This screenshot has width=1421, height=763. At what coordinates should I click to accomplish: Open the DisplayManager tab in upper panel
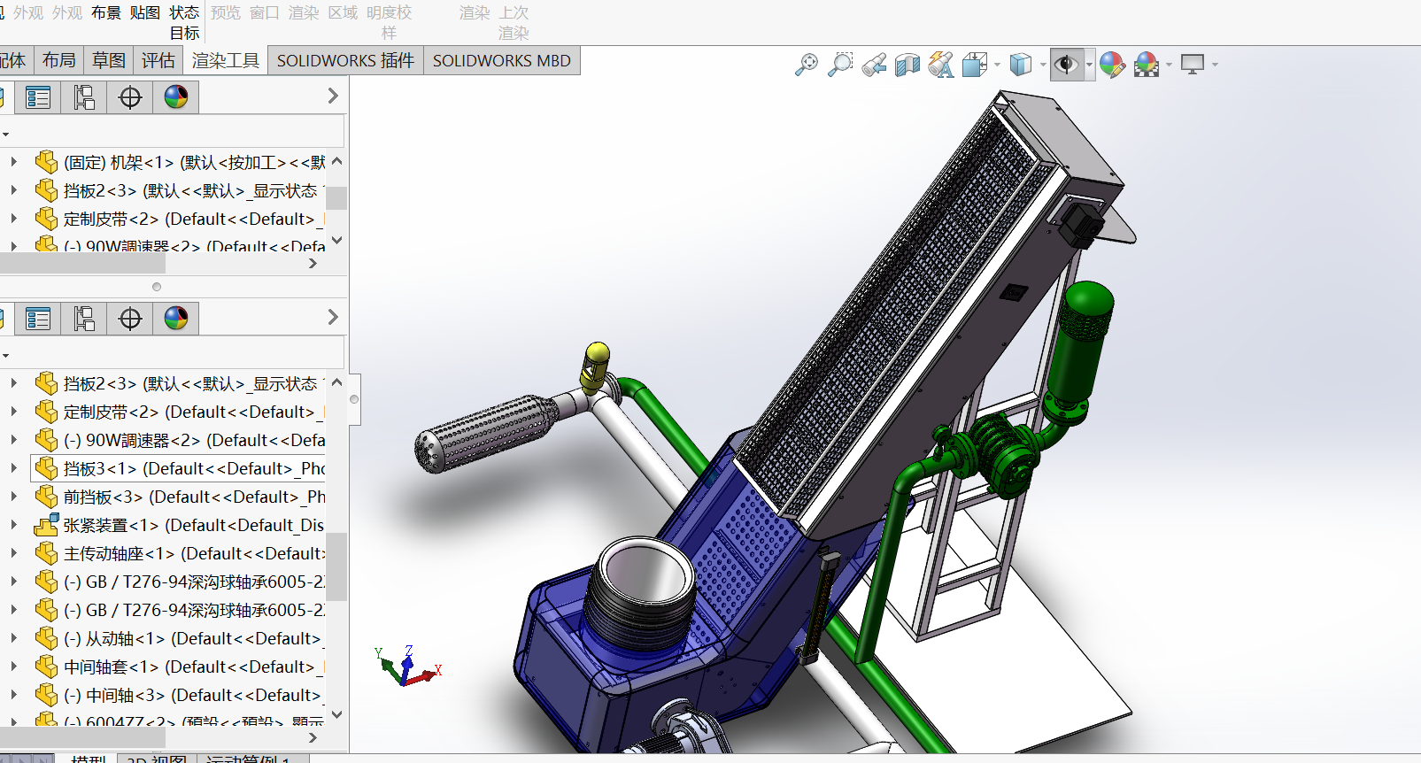click(x=176, y=97)
